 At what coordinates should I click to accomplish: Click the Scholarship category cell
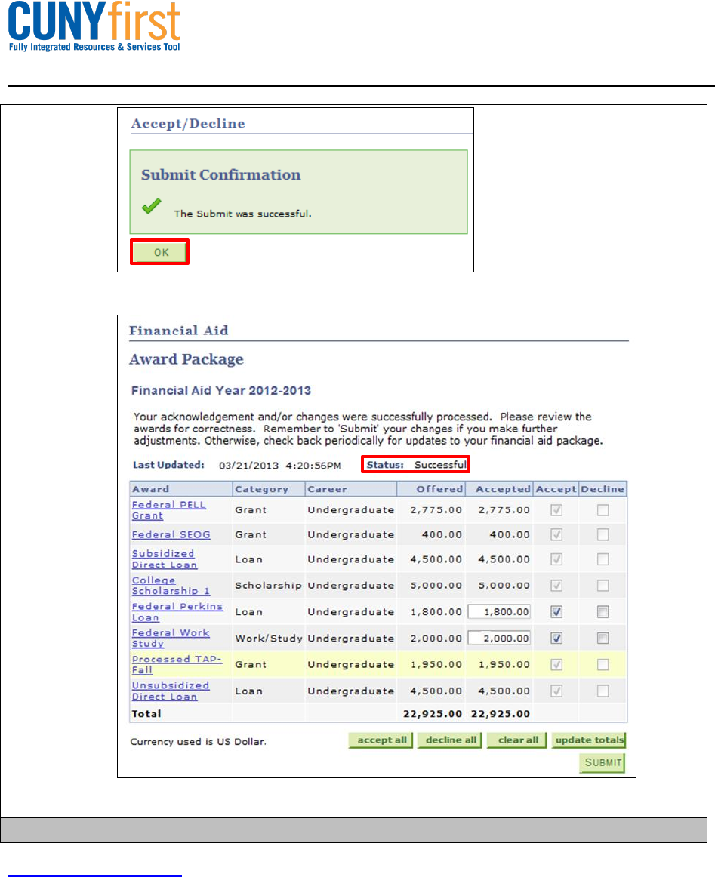coord(268,586)
